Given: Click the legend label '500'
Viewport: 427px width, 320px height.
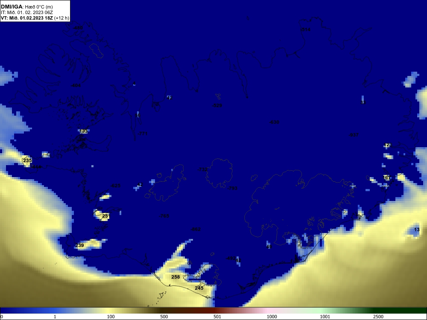Looking at the screenshot, I should point(164,317).
